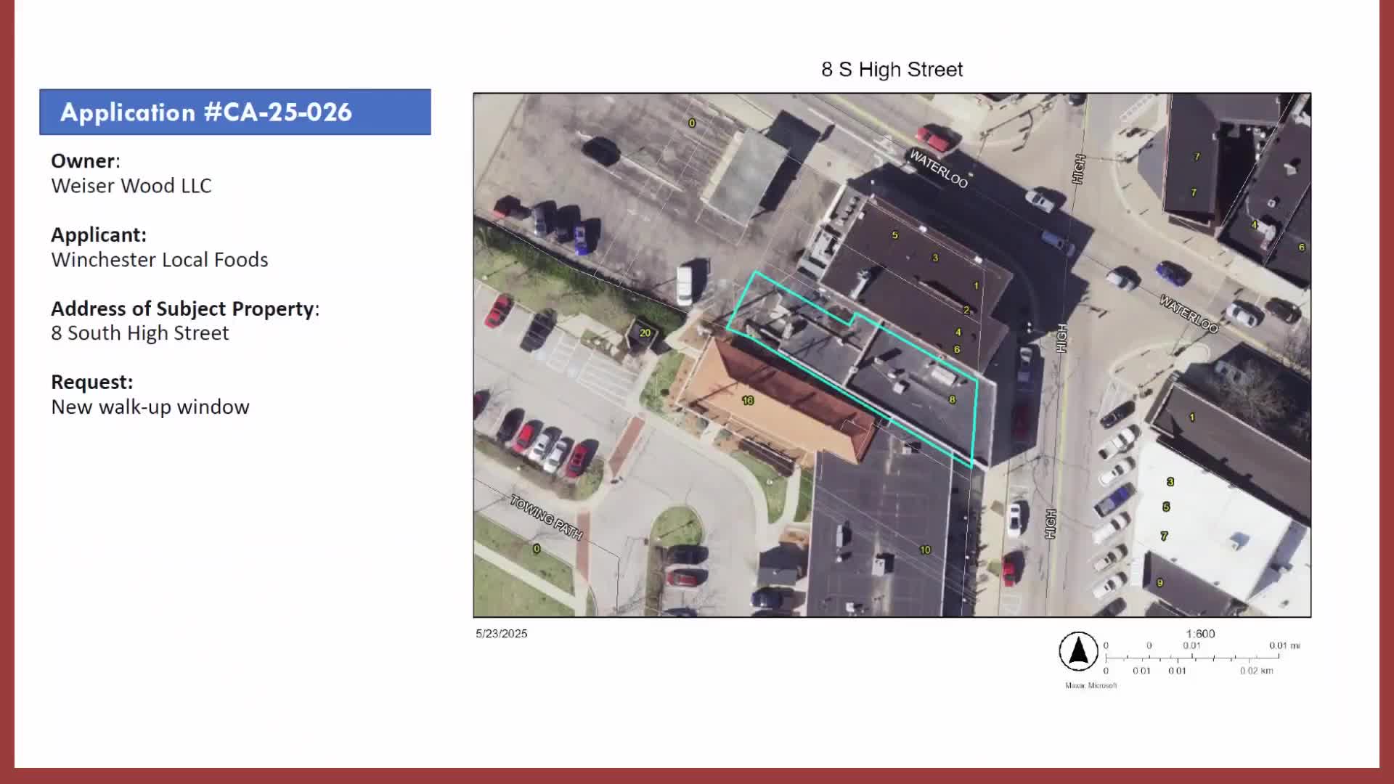Click the north arrow compass icon
The height and width of the screenshot is (784, 1394).
(1077, 653)
